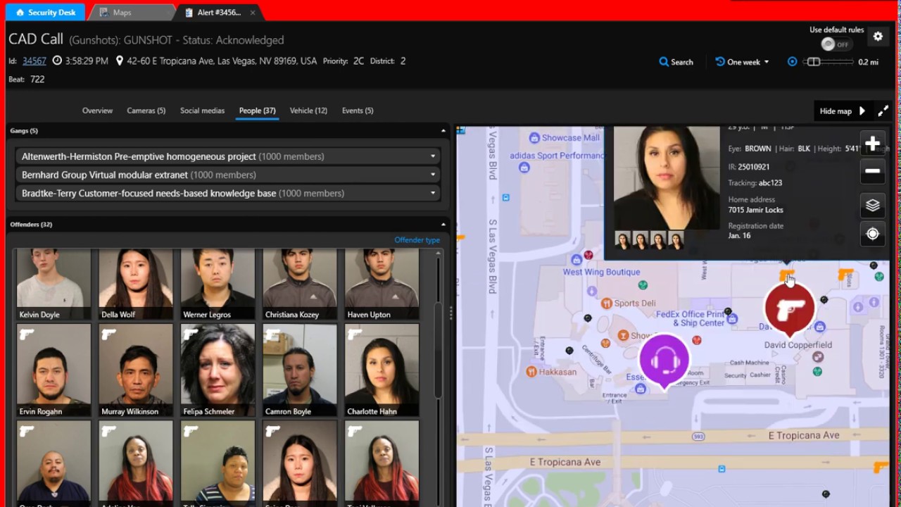This screenshot has width=901, height=507.
Task: Collapse the Gangs (5) section
Action: pyautogui.click(x=443, y=131)
